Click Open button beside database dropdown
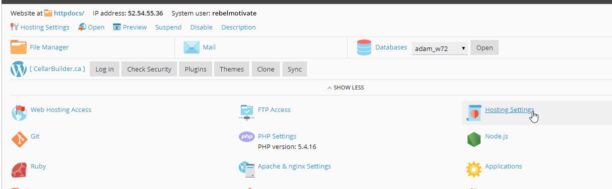 click(485, 48)
